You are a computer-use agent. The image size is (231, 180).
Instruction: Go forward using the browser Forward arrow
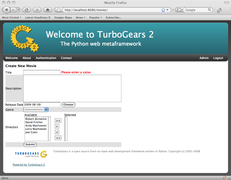tap(13, 10)
